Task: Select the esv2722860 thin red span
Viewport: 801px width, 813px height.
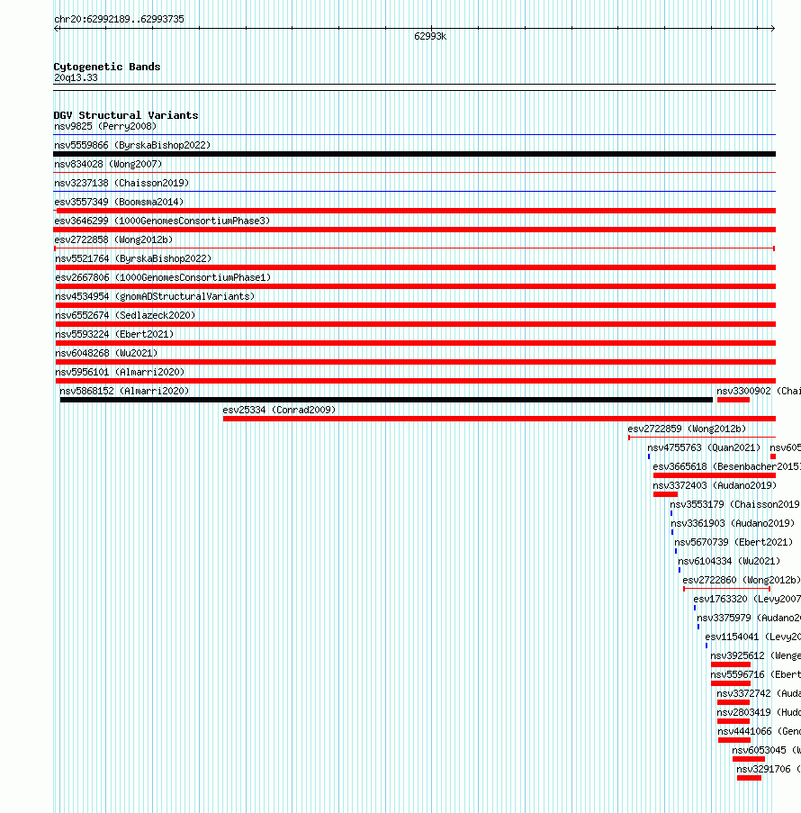Action: (x=726, y=589)
